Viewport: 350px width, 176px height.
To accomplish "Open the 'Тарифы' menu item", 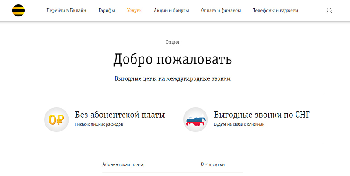I will pyautogui.click(x=107, y=11).
